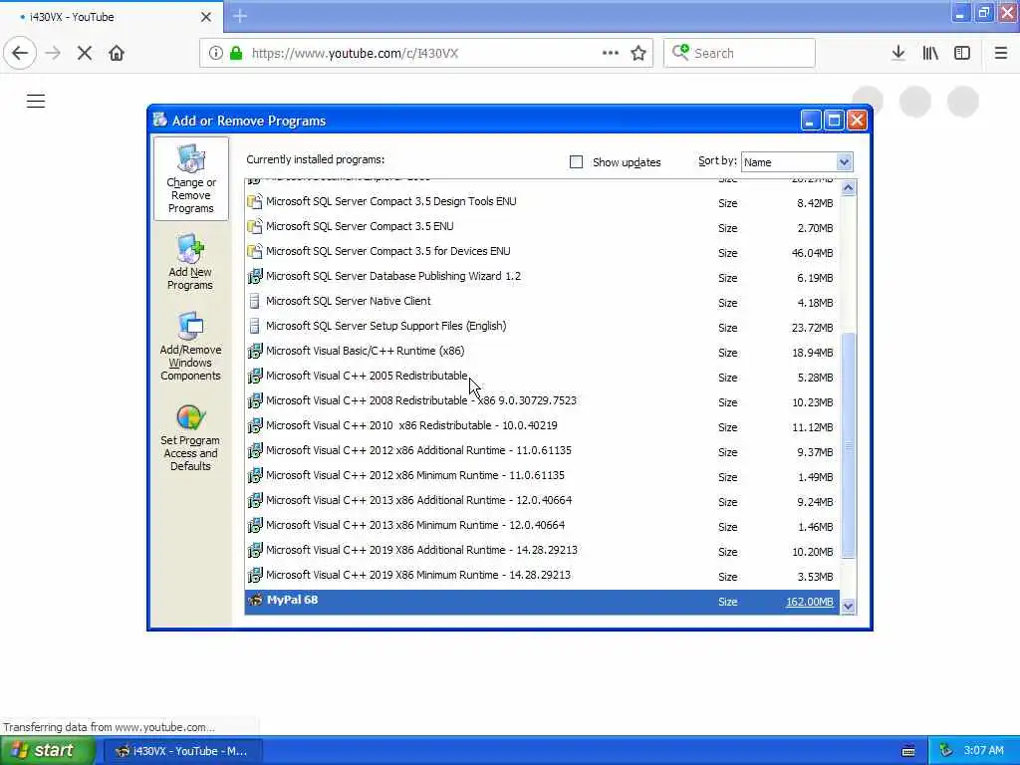Click scrollbar up arrow in program list
The width and height of the screenshot is (1020, 765).
pos(848,188)
